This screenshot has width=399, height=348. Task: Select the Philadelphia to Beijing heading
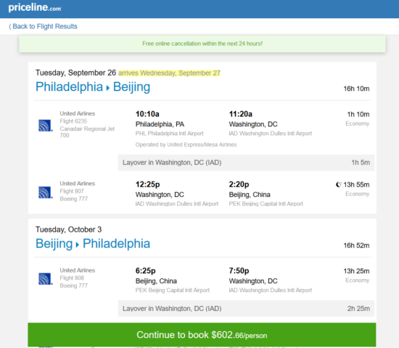click(x=93, y=87)
